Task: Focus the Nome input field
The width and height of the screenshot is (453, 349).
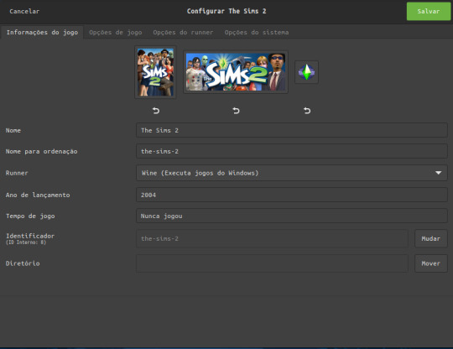Action: 292,130
